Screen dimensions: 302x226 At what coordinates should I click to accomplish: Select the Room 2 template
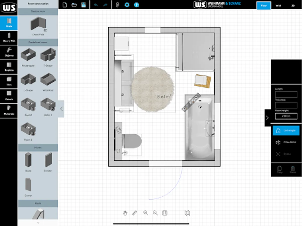48,107
